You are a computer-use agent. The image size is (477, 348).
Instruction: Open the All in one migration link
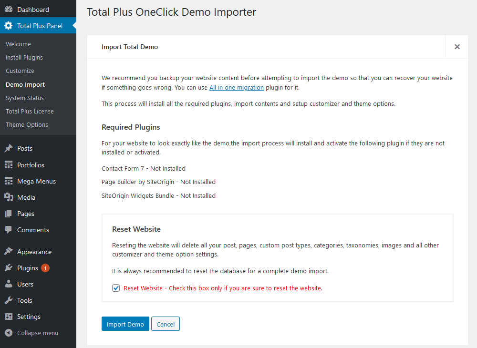237,88
